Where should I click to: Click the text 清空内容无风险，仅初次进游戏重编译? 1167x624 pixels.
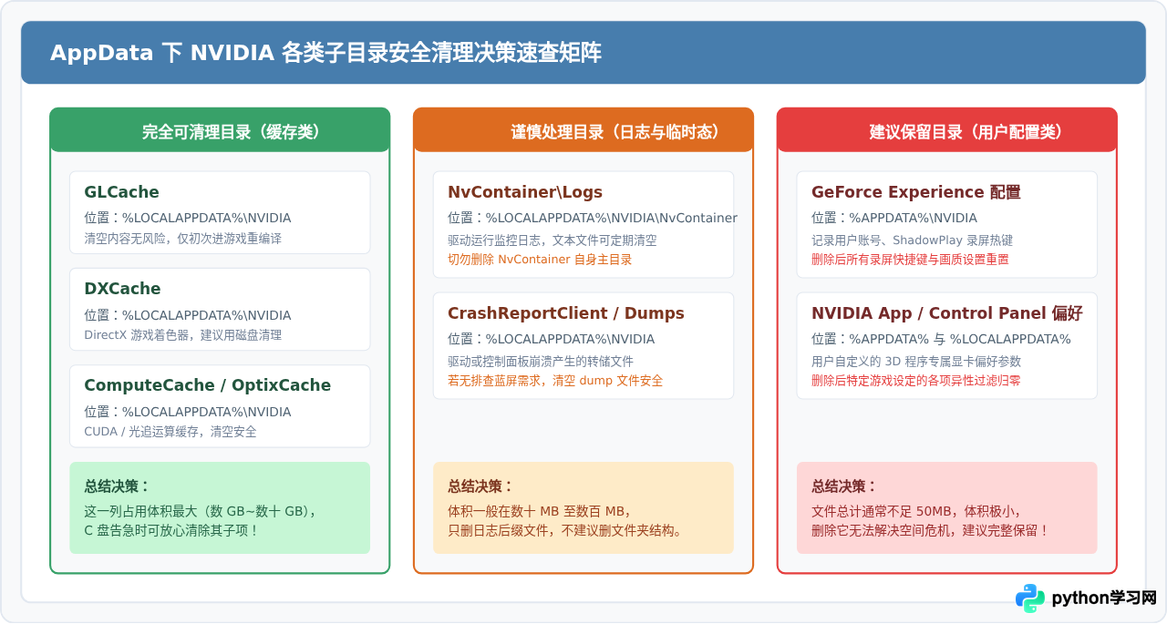click(182, 238)
